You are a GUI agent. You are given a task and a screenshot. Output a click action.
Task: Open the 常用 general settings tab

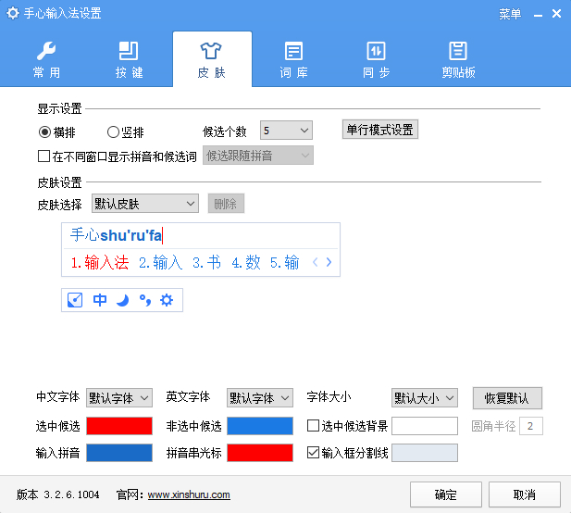click(46, 59)
